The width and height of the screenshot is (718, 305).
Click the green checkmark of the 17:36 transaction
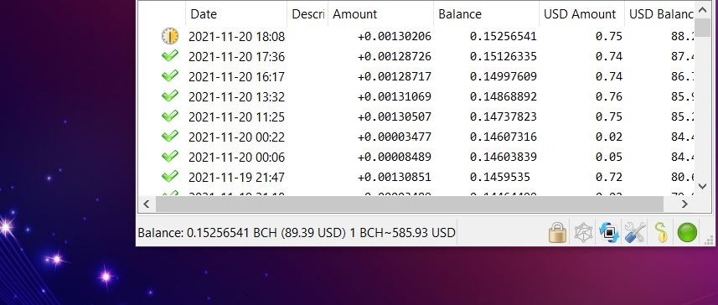(x=170, y=56)
